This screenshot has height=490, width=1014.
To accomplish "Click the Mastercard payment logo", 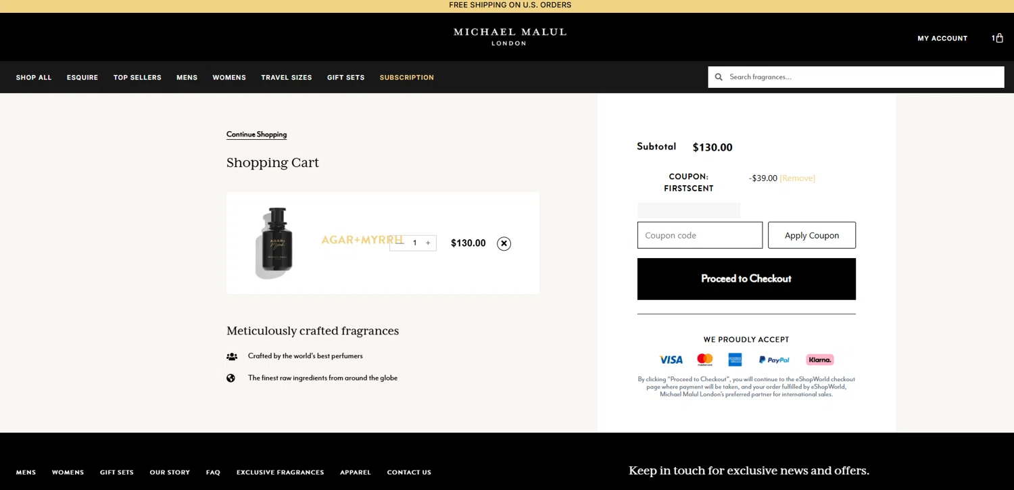I will coord(704,360).
